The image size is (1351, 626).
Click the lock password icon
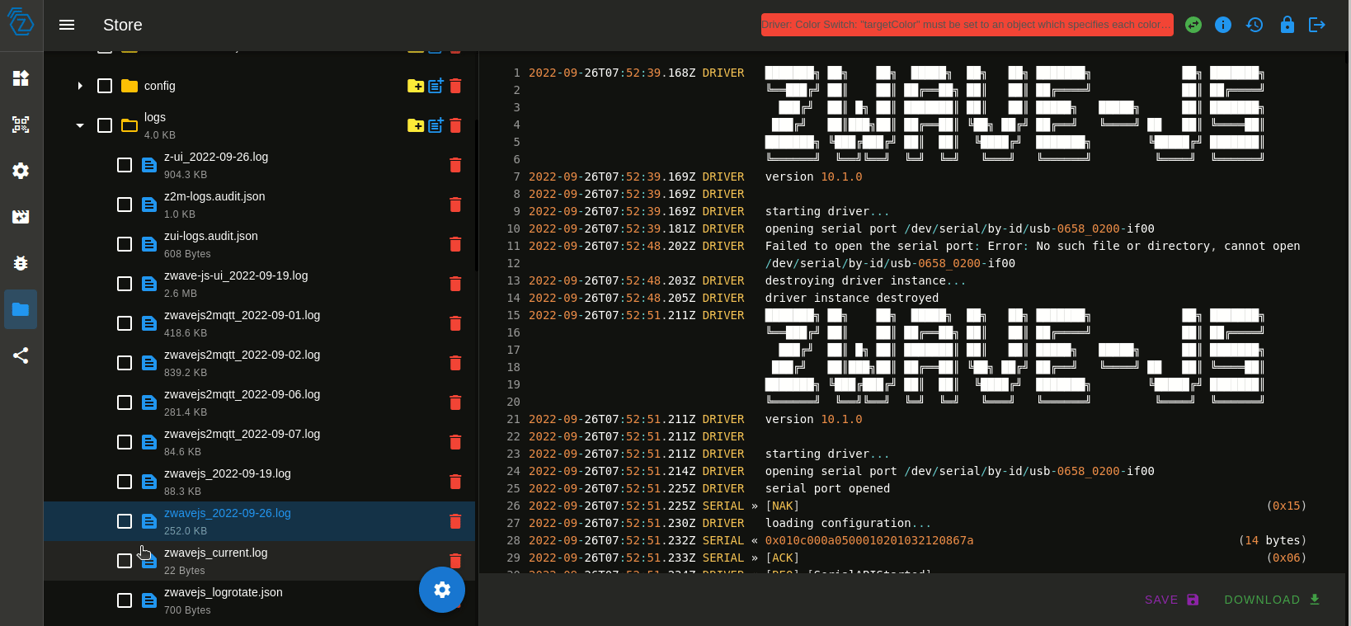coord(1287,25)
